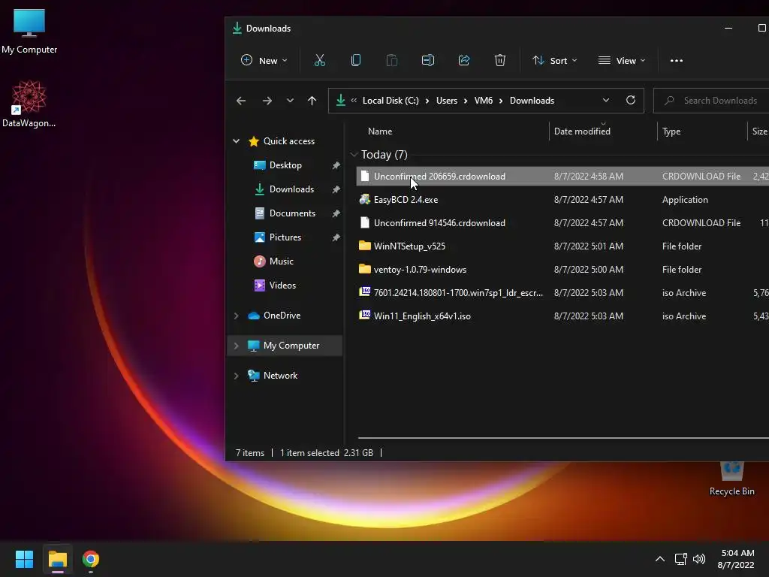This screenshot has width=769, height=577.
Task: Click the Copy icon in toolbar
Action: pos(356,60)
